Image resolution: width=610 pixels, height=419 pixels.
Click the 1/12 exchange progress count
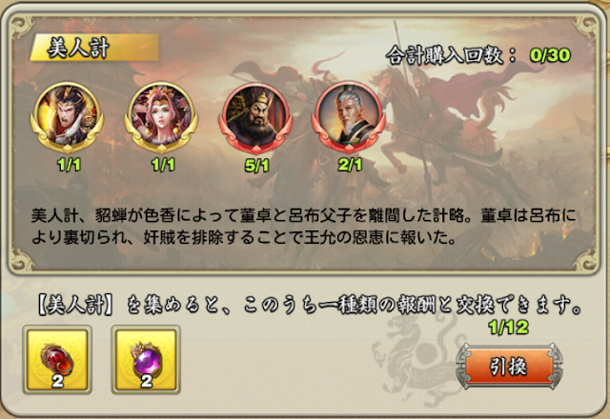click(509, 328)
